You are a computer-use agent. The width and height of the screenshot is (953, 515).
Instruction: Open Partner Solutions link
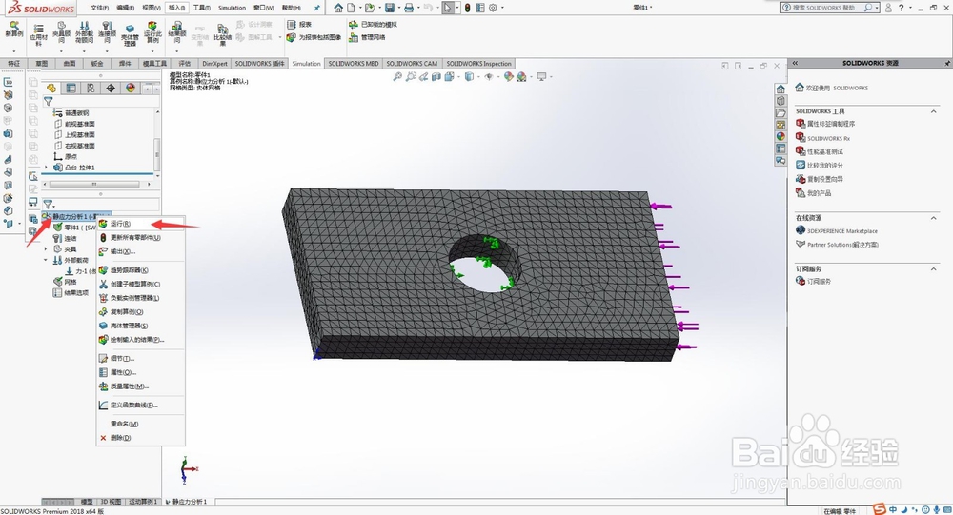pyautogui.click(x=842, y=245)
